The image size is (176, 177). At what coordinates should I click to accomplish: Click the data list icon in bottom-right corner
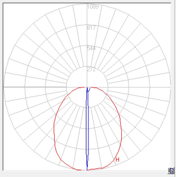(x=171, y=170)
